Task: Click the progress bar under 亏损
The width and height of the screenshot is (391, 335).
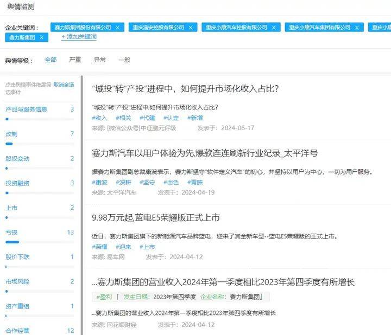Action: 40,242
